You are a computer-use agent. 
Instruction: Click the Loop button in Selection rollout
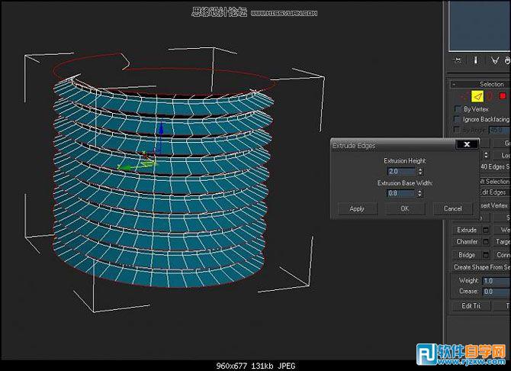502,156
